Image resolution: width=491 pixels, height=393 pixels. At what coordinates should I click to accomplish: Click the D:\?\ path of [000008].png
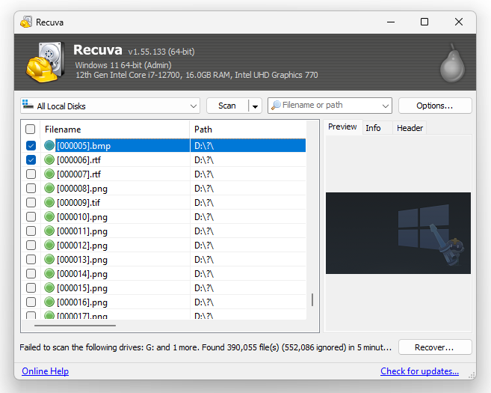pyautogui.click(x=204, y=188)
